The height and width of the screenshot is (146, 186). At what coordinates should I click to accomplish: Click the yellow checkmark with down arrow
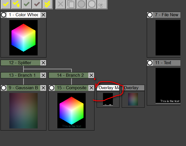[x=16, y=4]
